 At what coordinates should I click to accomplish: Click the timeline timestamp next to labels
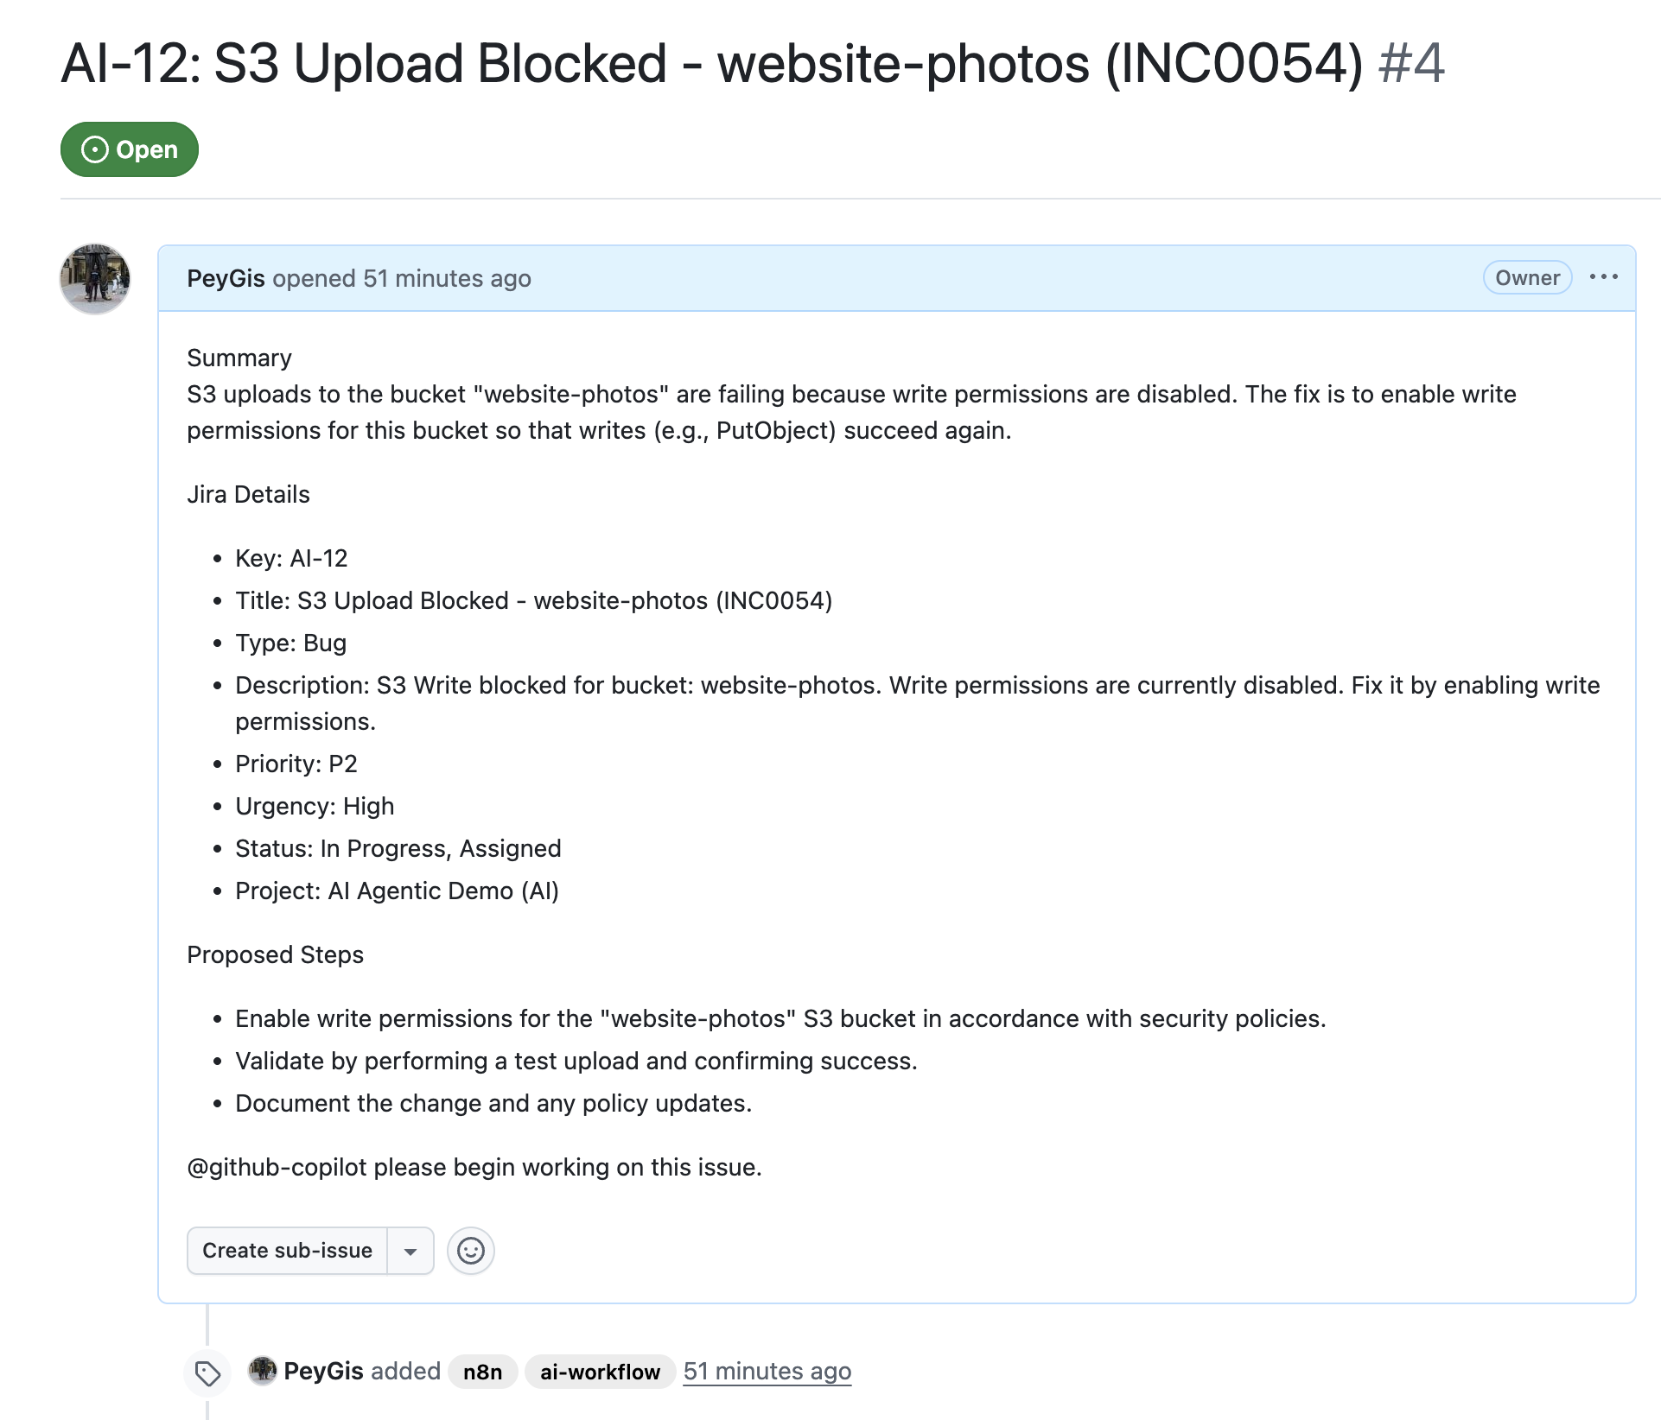click(767, 1371)
